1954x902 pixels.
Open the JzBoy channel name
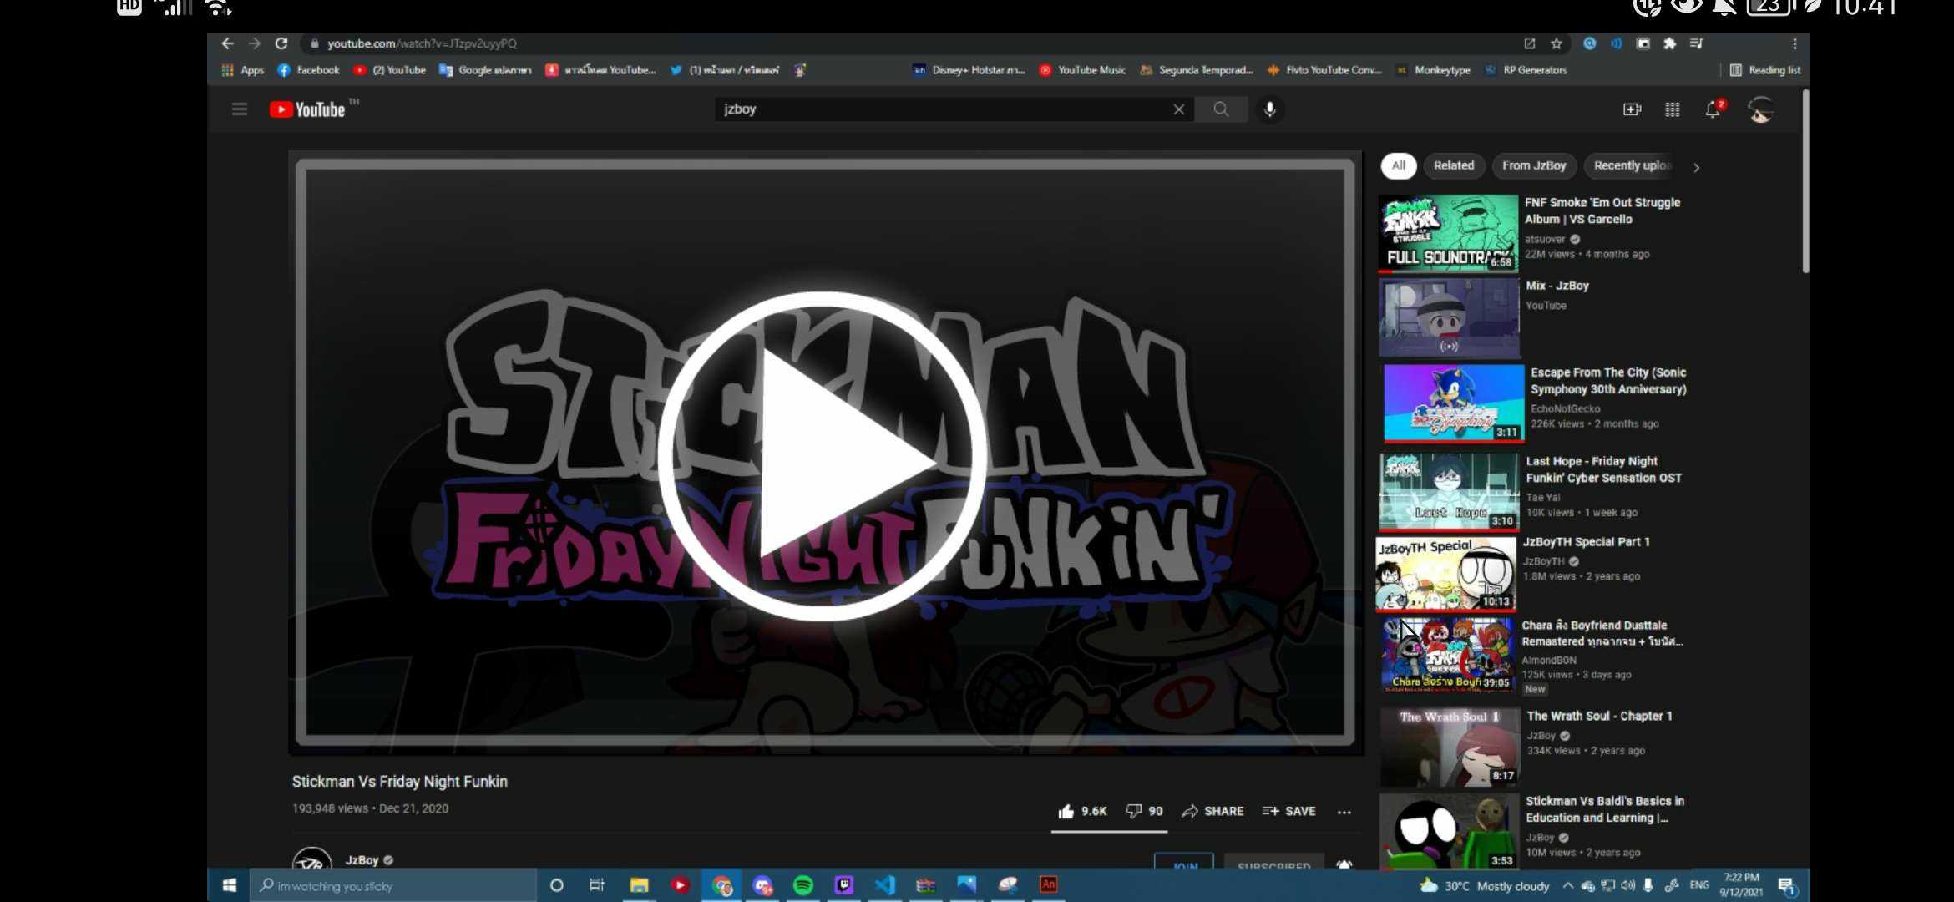pos(362,860)
